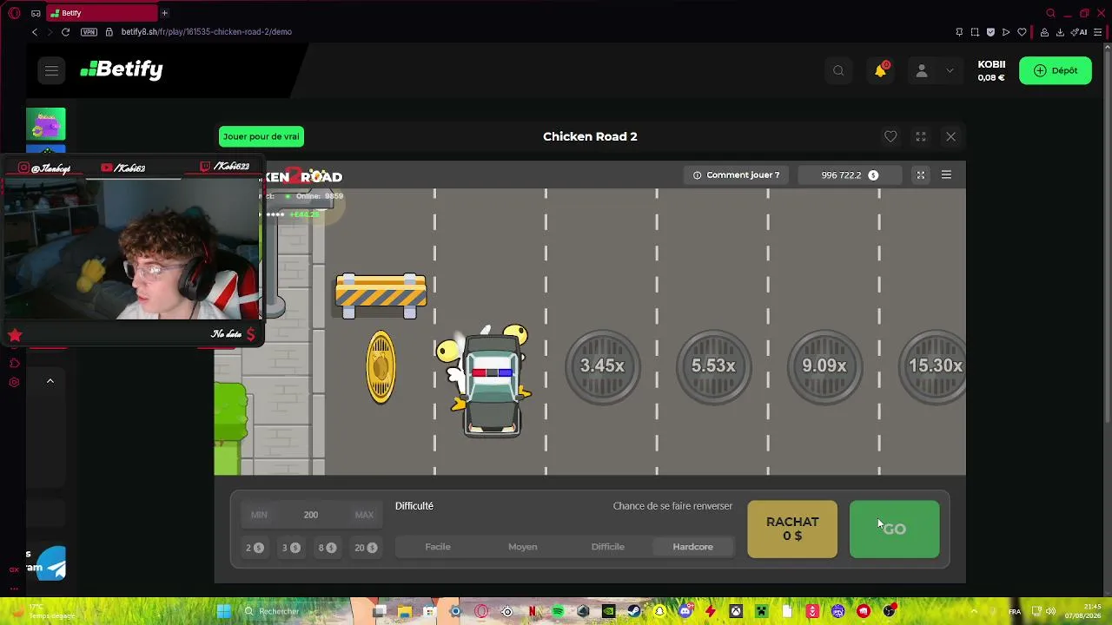Viewport: 1112px width, 625px height.
Task: Toggle the VPN badge in address bar
Action: pos(89,32)
